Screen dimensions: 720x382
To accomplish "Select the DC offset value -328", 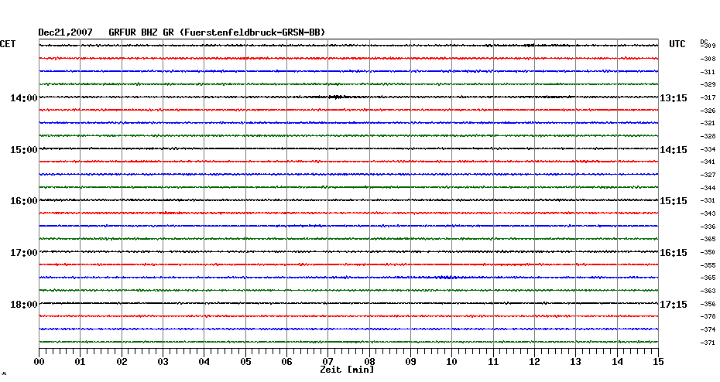I will click(x=708, y=137).
